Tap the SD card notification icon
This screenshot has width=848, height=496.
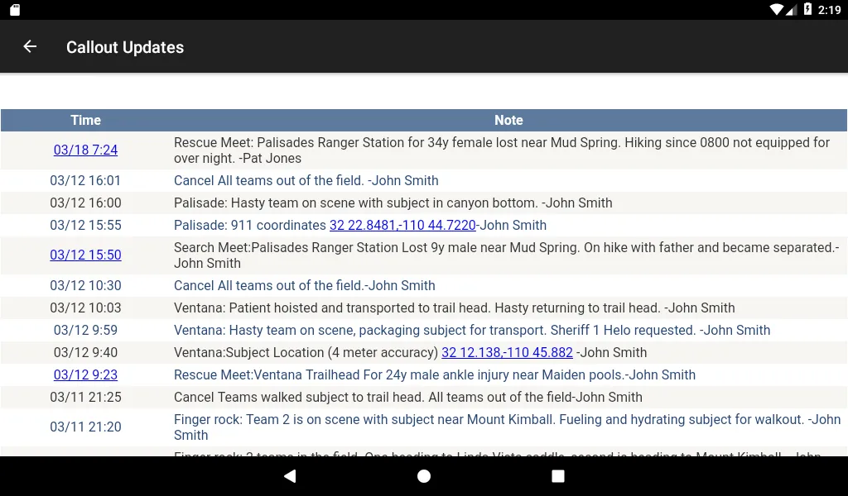(14, 10)
